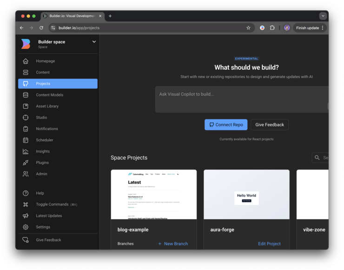Click Give Feedback button beside Connect Repo
This screenshot has width=344, height=270.
click(x=270, y=125)
